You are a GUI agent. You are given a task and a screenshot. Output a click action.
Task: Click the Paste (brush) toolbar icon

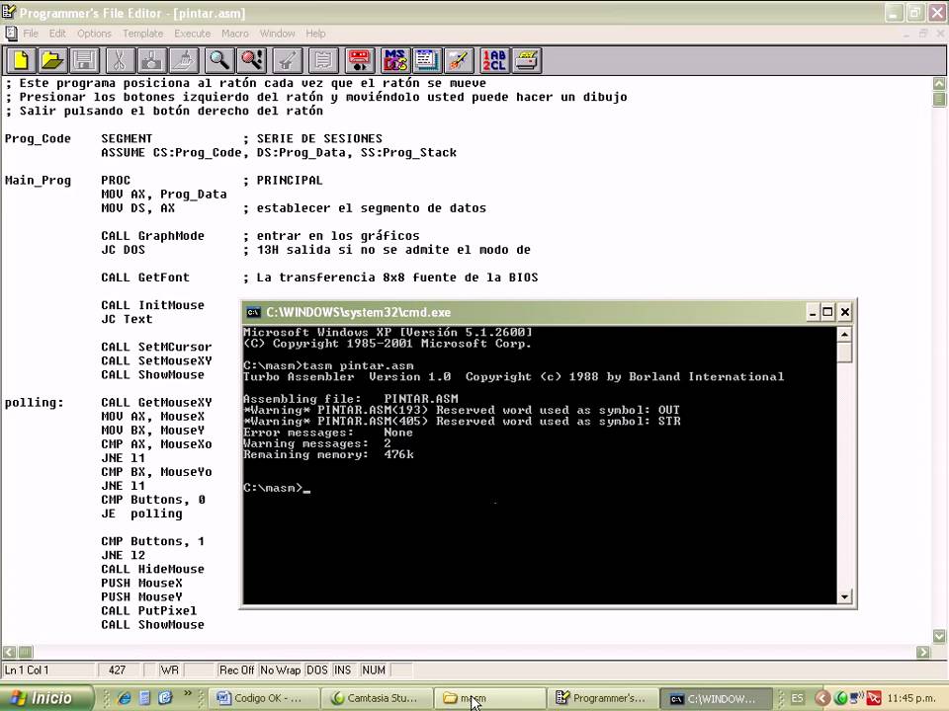[184, 60]
